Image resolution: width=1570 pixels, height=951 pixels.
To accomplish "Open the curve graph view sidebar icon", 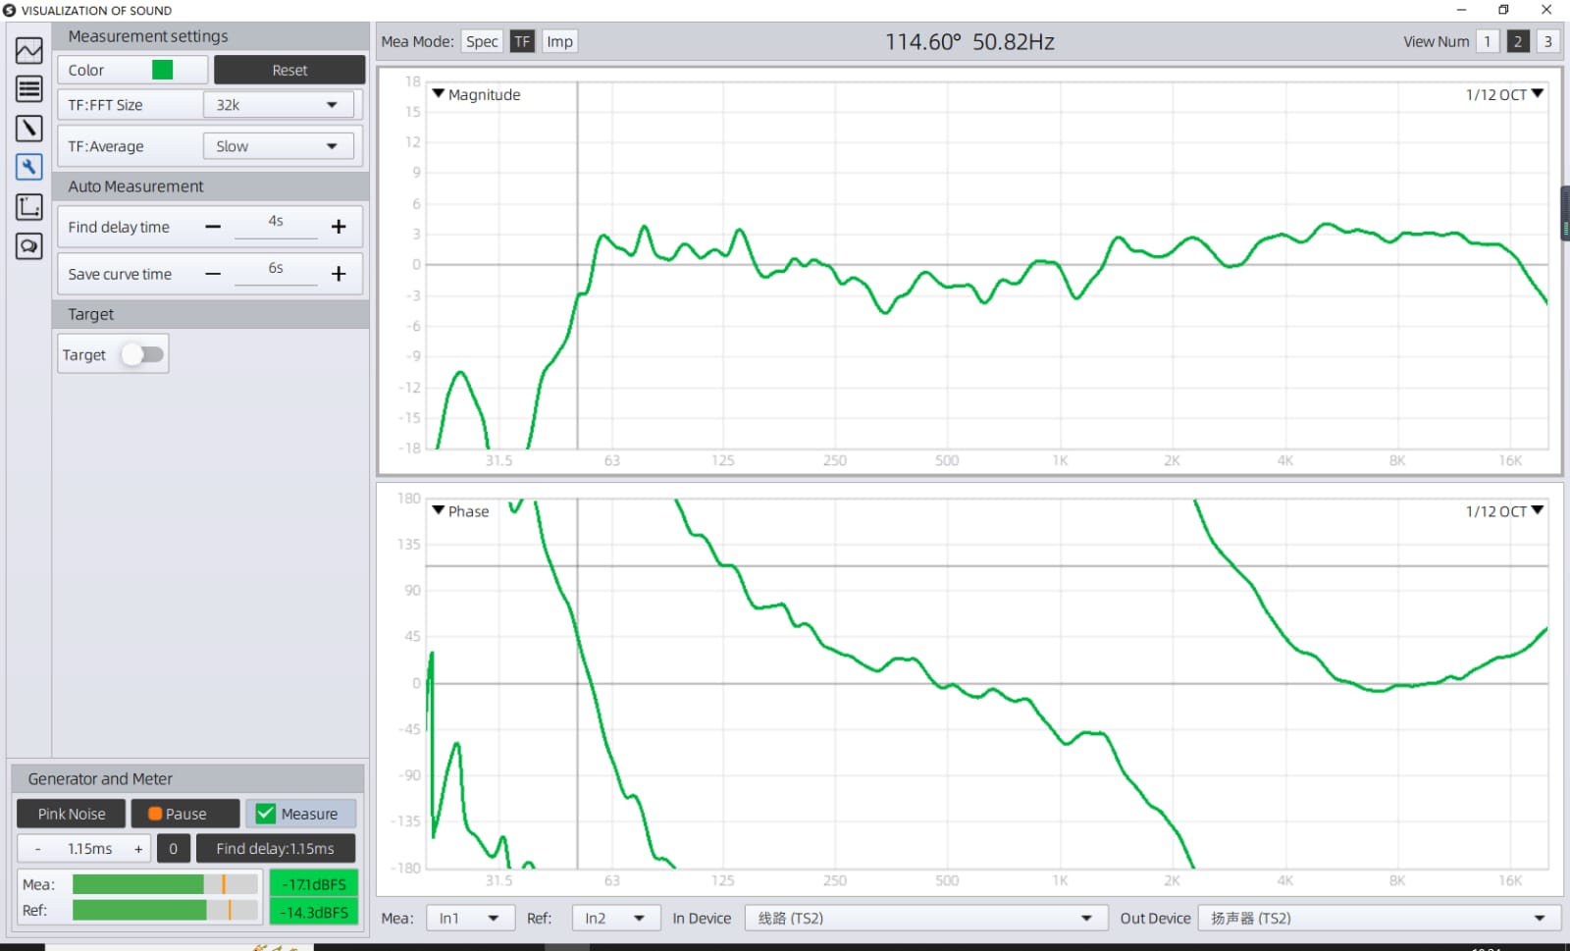I will tap(28, 51).
